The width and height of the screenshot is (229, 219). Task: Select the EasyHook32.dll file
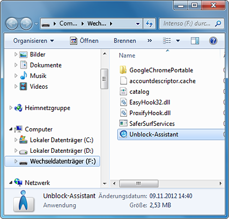[x=145, y=102]
